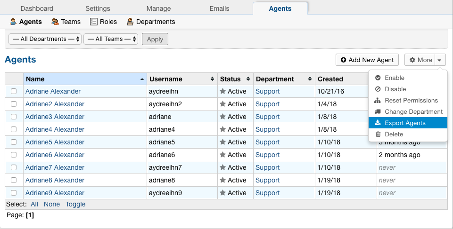This screenshot has height=229, width=453.
Task: Open Support department link for Adriane2
Action: (x=268, y=104)
